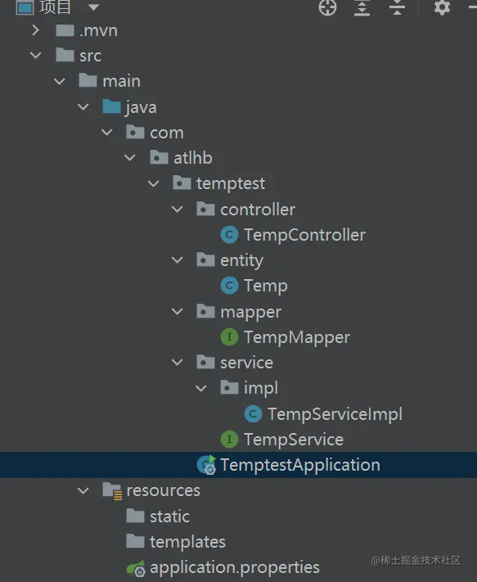Click the TempController class icon
Image resolution: width=477 pixels, height=582 pixels.
(x=229, y=235)
